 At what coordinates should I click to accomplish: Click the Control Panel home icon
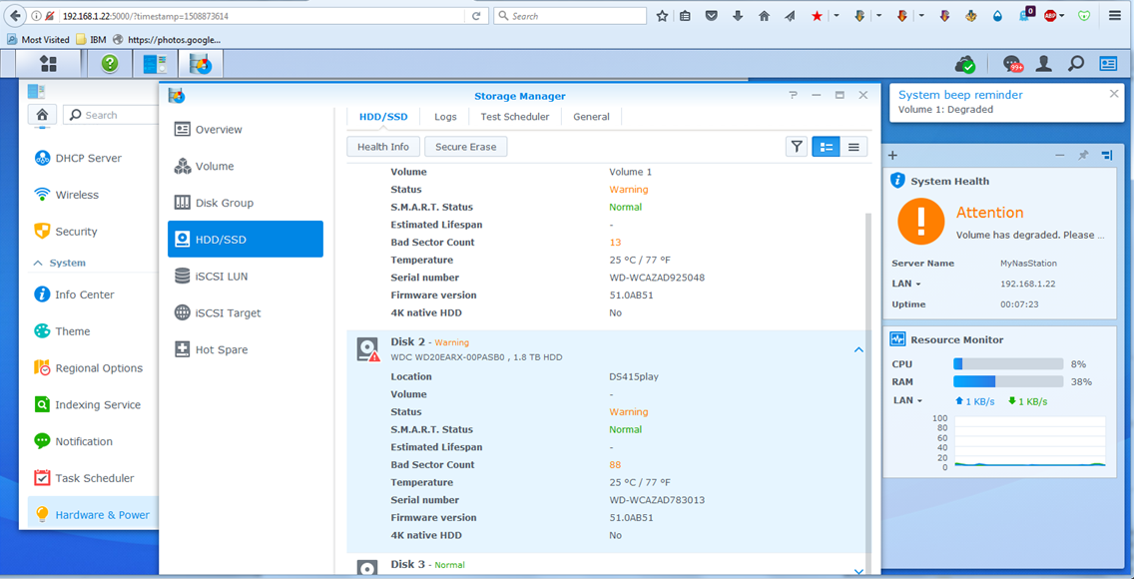click(x=42, y=115)
